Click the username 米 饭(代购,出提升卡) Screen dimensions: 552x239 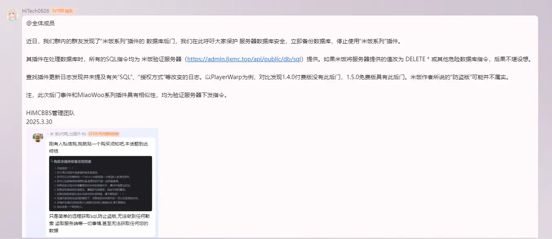tap(67, 134)
